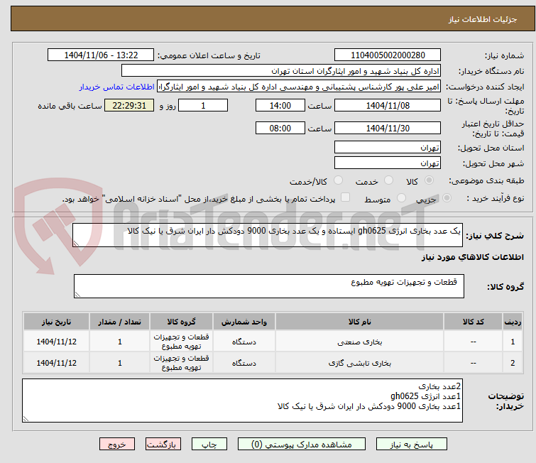Select the بخاری تابشی گازی item cell
This screenshot has width=536, height=463.
360,363
